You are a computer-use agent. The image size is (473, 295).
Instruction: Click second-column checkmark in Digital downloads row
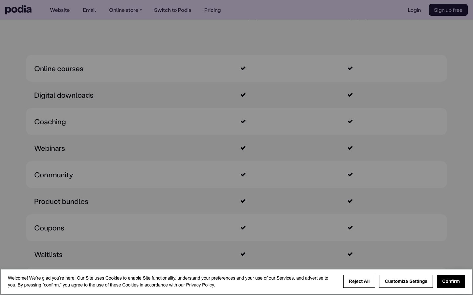pyautogui.click(x=350, y=95)
